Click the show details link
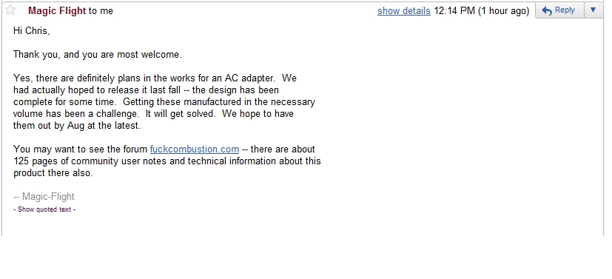 pos(403,11)
